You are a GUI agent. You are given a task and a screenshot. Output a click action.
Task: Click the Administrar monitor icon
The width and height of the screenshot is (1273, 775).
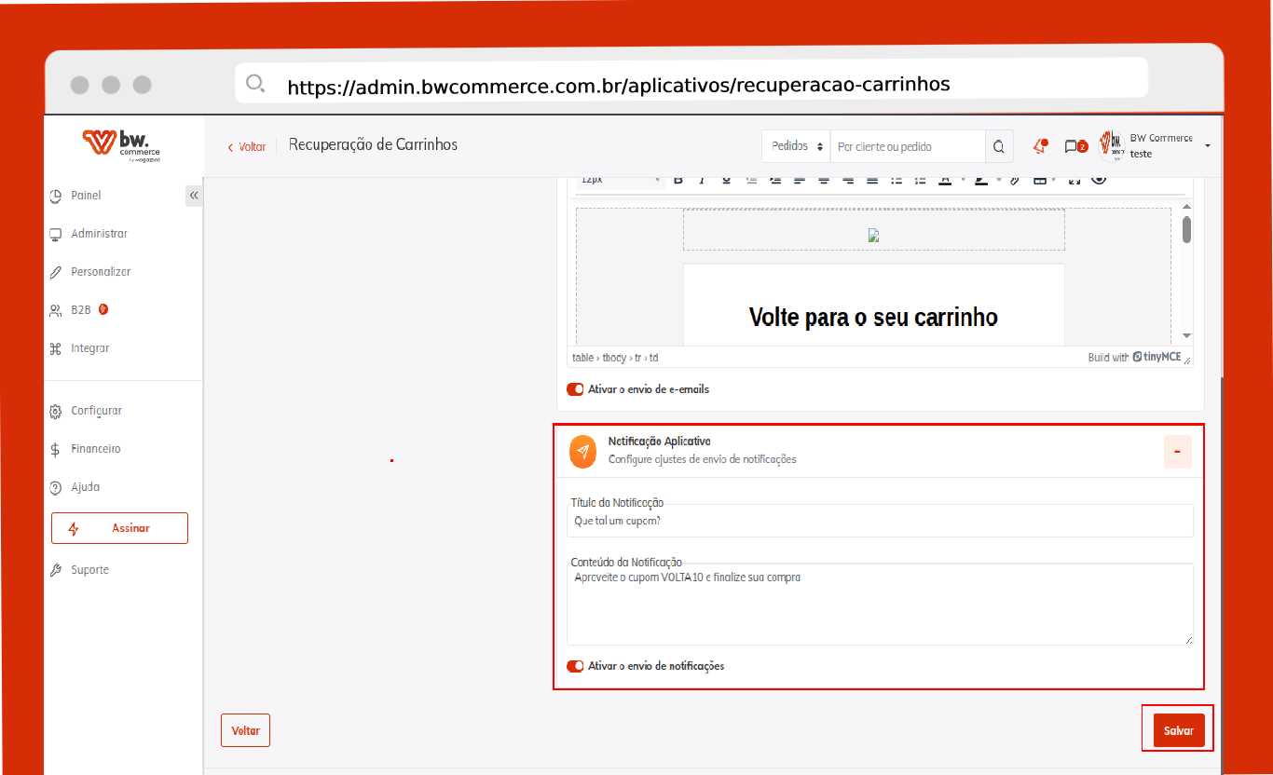[x=55, y=234]
